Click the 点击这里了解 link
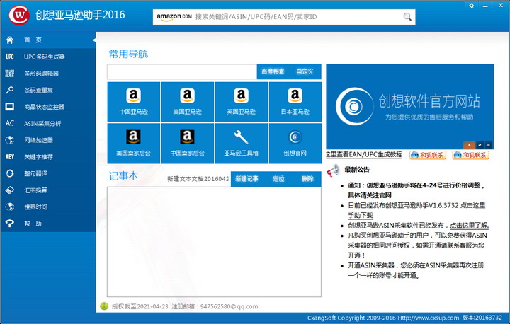Image resolution: width=510 pixels, height=324 pixels. pos(470,225)
